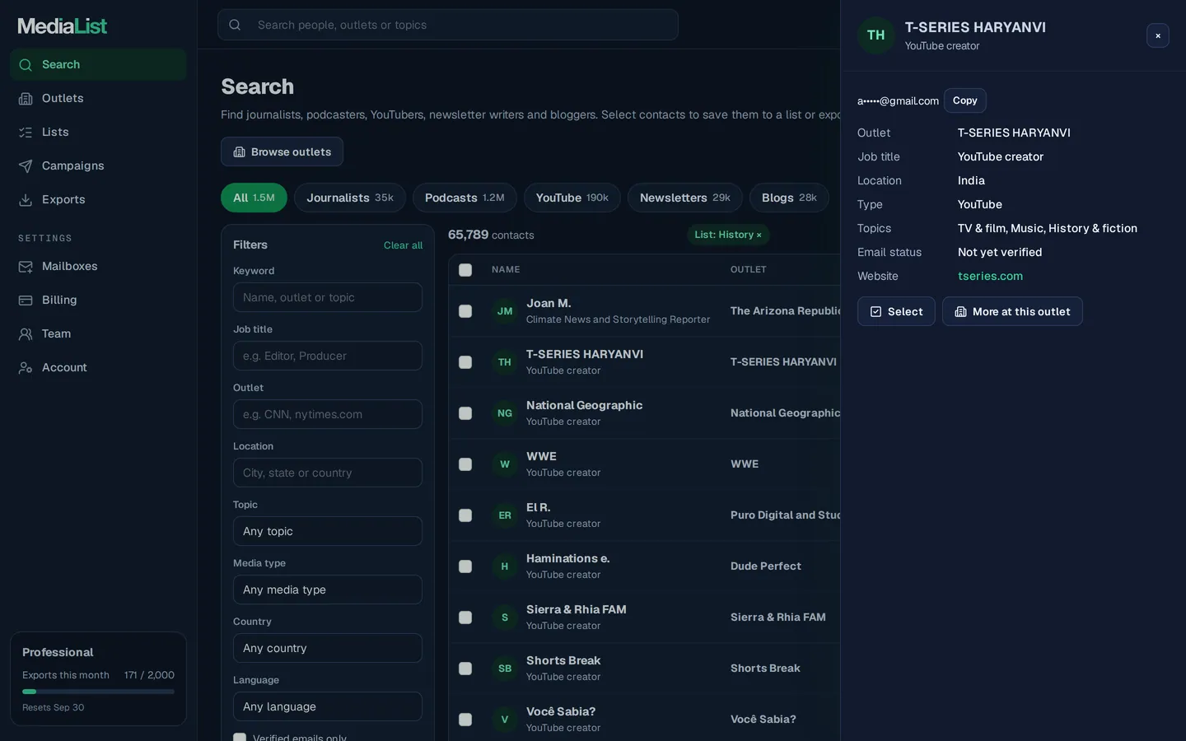Switch to the Podcasts 1.2M tab

[x=465, y=198]
